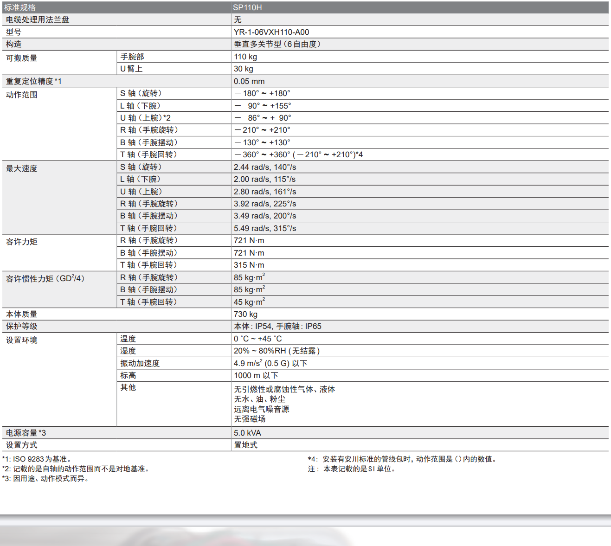This screenshot has width=611, height=546.
Task: Select the 730 kg body mass value
Action: coord(245,314)
